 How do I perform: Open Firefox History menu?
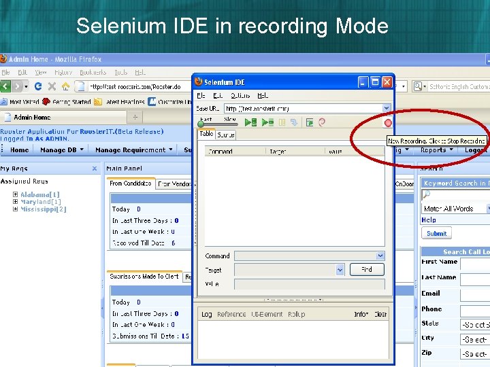click(x=63, y=73)
